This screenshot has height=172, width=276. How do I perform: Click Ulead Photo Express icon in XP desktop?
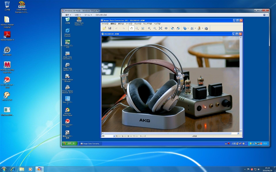tap(79, 21)
